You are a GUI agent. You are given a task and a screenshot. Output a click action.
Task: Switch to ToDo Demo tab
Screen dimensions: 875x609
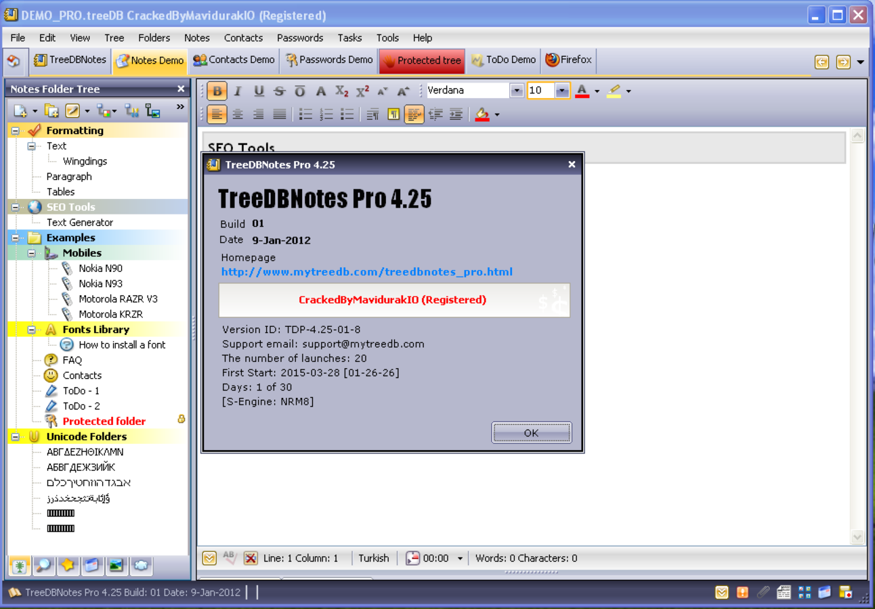(x=503, y=60)
